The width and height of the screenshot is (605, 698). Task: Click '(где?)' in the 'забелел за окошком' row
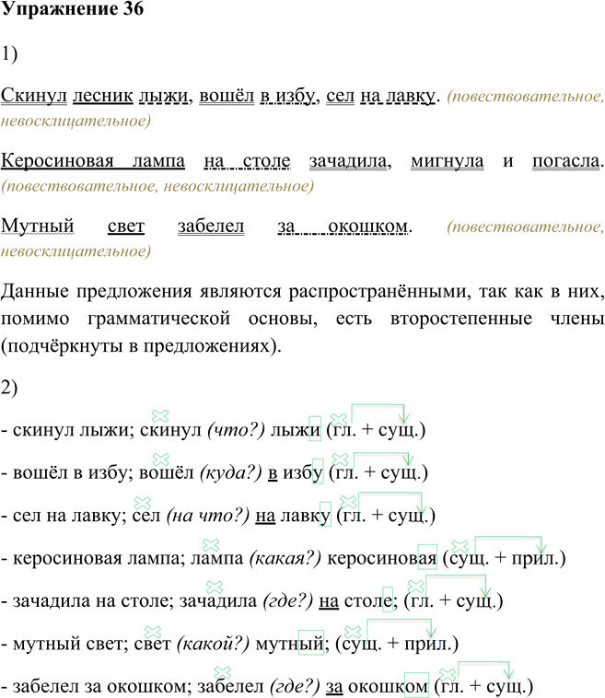[295, 686]
